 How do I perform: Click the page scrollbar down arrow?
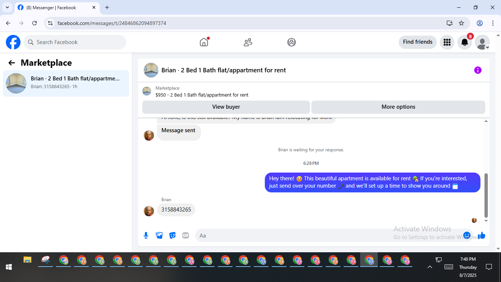click(x=498, y=249)
